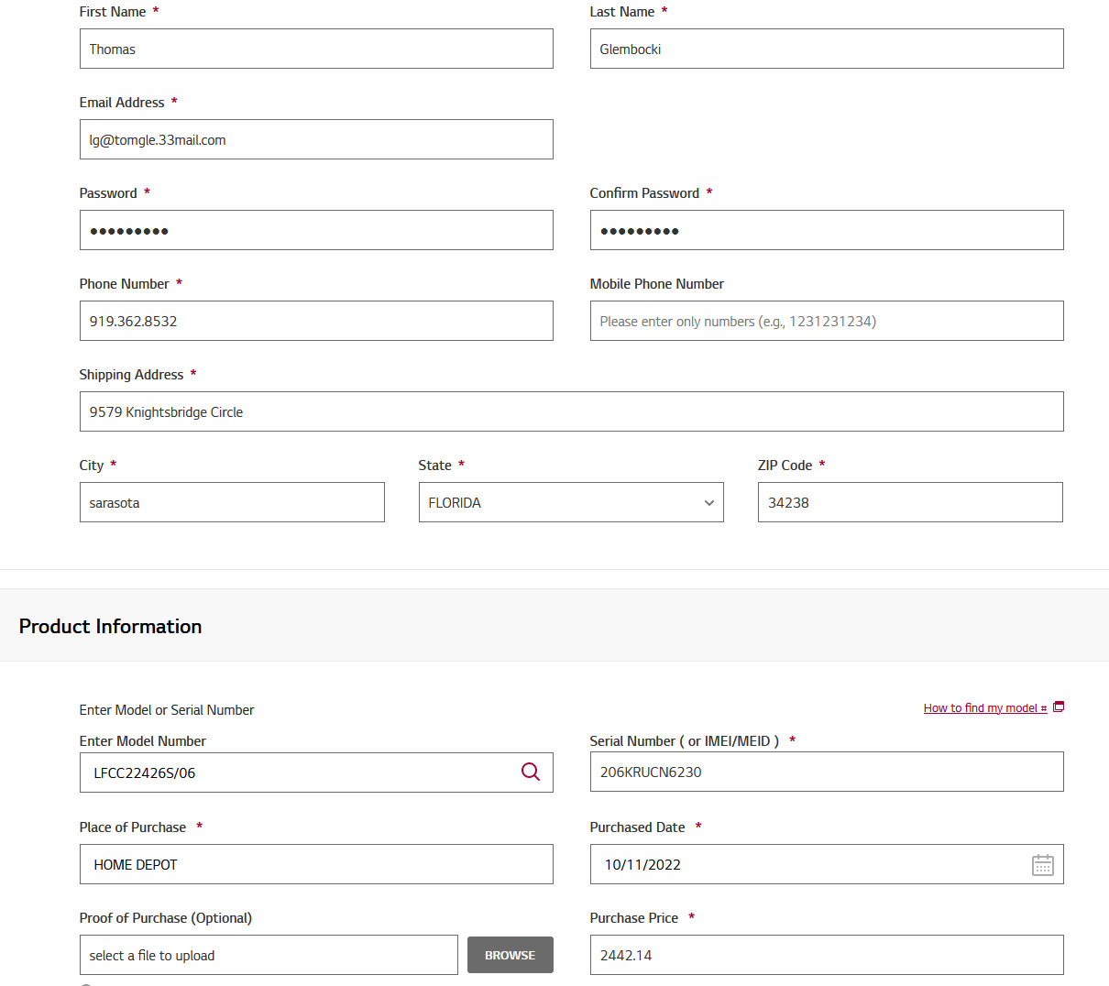The width and height of the screenshot is (1109, 986).
Task: Click the City field containing sarasota
Action: [232, 502]
